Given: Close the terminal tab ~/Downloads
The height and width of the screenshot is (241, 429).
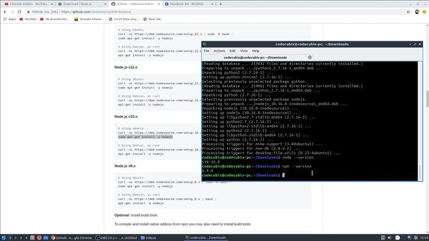Looking at the screenshot, I should click(310, 58).
